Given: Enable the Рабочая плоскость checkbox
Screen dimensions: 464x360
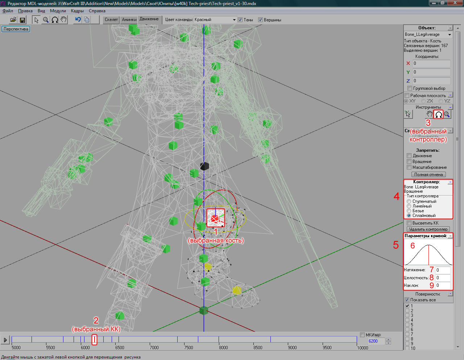Looking at the screenshot, I should click(x=407, y=96).
